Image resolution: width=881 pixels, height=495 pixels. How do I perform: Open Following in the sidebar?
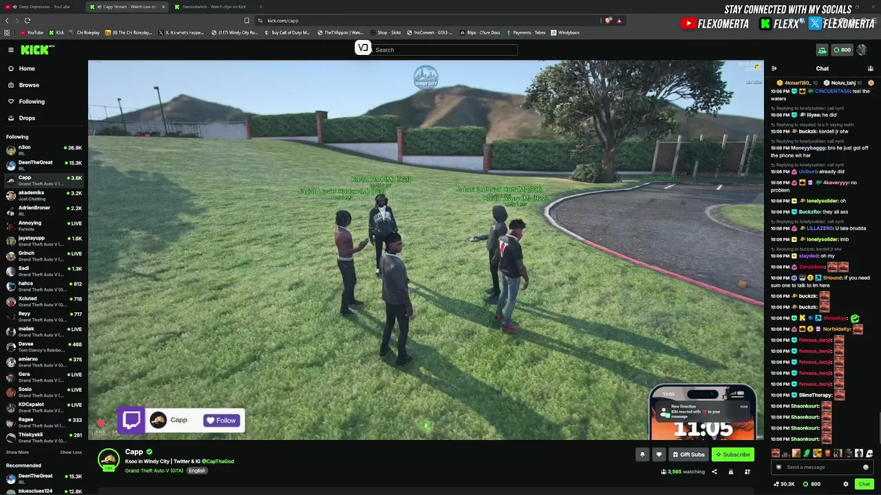[44, 102]
